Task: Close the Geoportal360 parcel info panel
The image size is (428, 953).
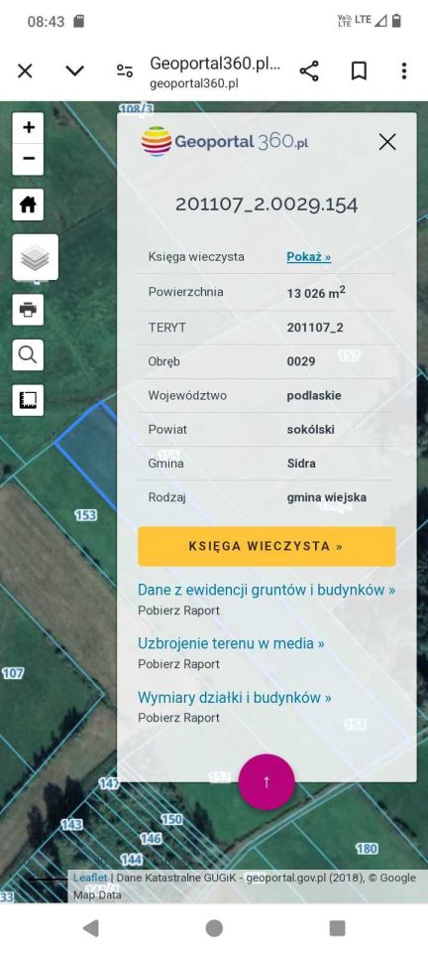Action: (x=386, y=142)
